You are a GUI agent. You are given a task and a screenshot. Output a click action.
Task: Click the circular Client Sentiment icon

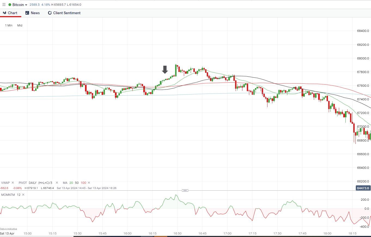(x=50, y=13)
